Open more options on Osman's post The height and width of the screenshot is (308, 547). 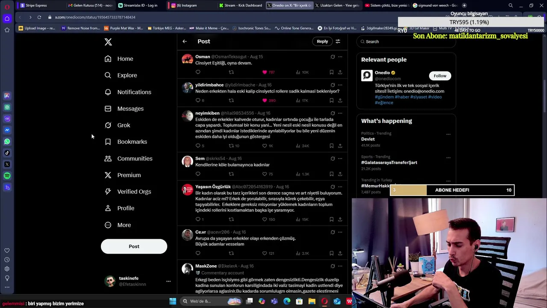[x=340, y=56]
